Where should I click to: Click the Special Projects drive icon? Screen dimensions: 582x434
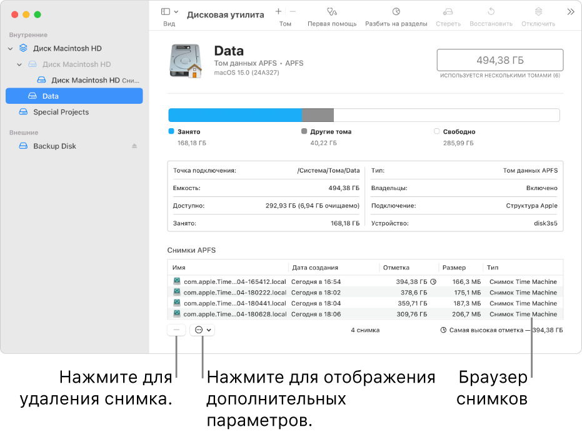pyautogui.click(x=23, y=112)
